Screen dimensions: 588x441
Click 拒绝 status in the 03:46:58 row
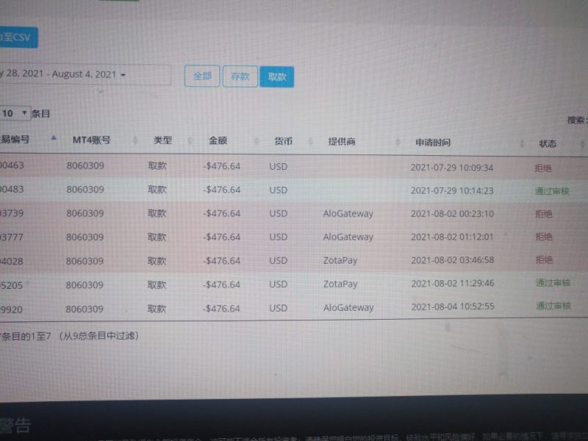coord(544,259)
